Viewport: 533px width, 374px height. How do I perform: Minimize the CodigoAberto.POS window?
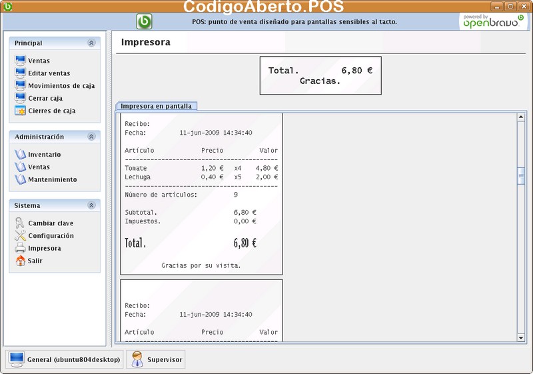[x=497, y=6]
